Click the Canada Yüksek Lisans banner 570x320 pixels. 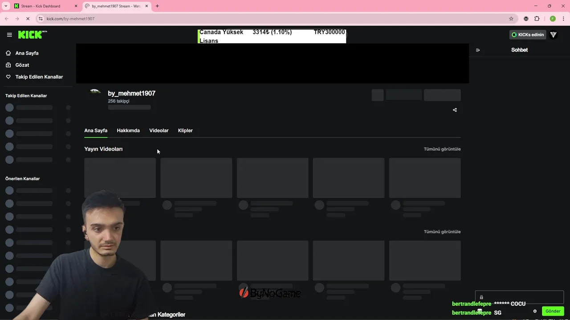pyautogui.click(x=272, y=36)
